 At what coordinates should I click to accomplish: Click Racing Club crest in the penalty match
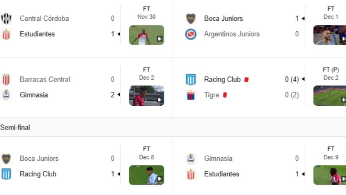(x=191, y=79)
